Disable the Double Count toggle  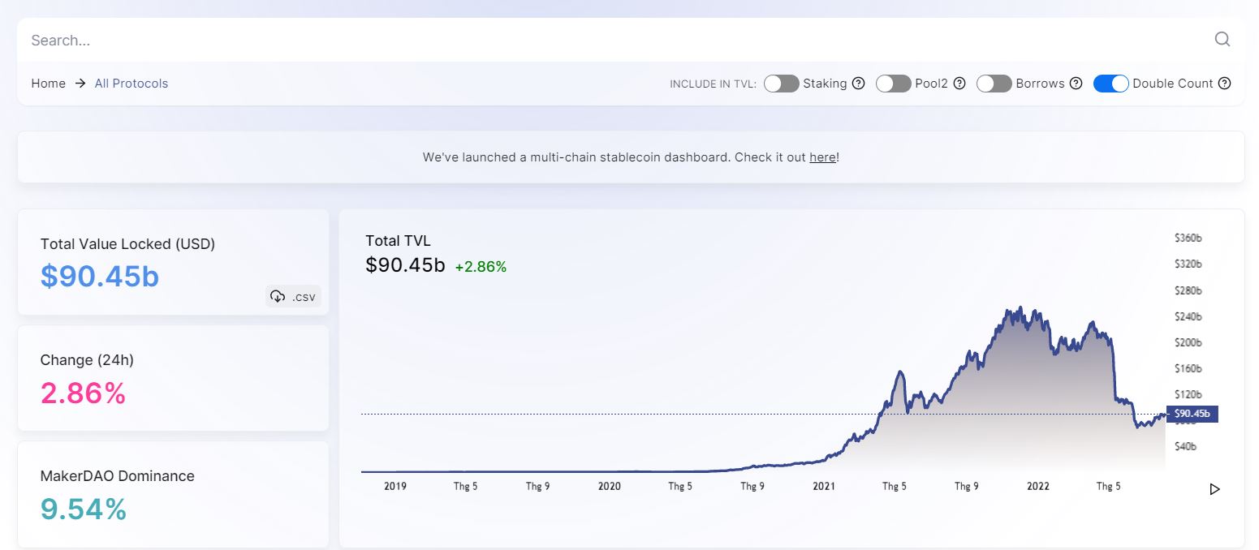tap(1111, 84)
